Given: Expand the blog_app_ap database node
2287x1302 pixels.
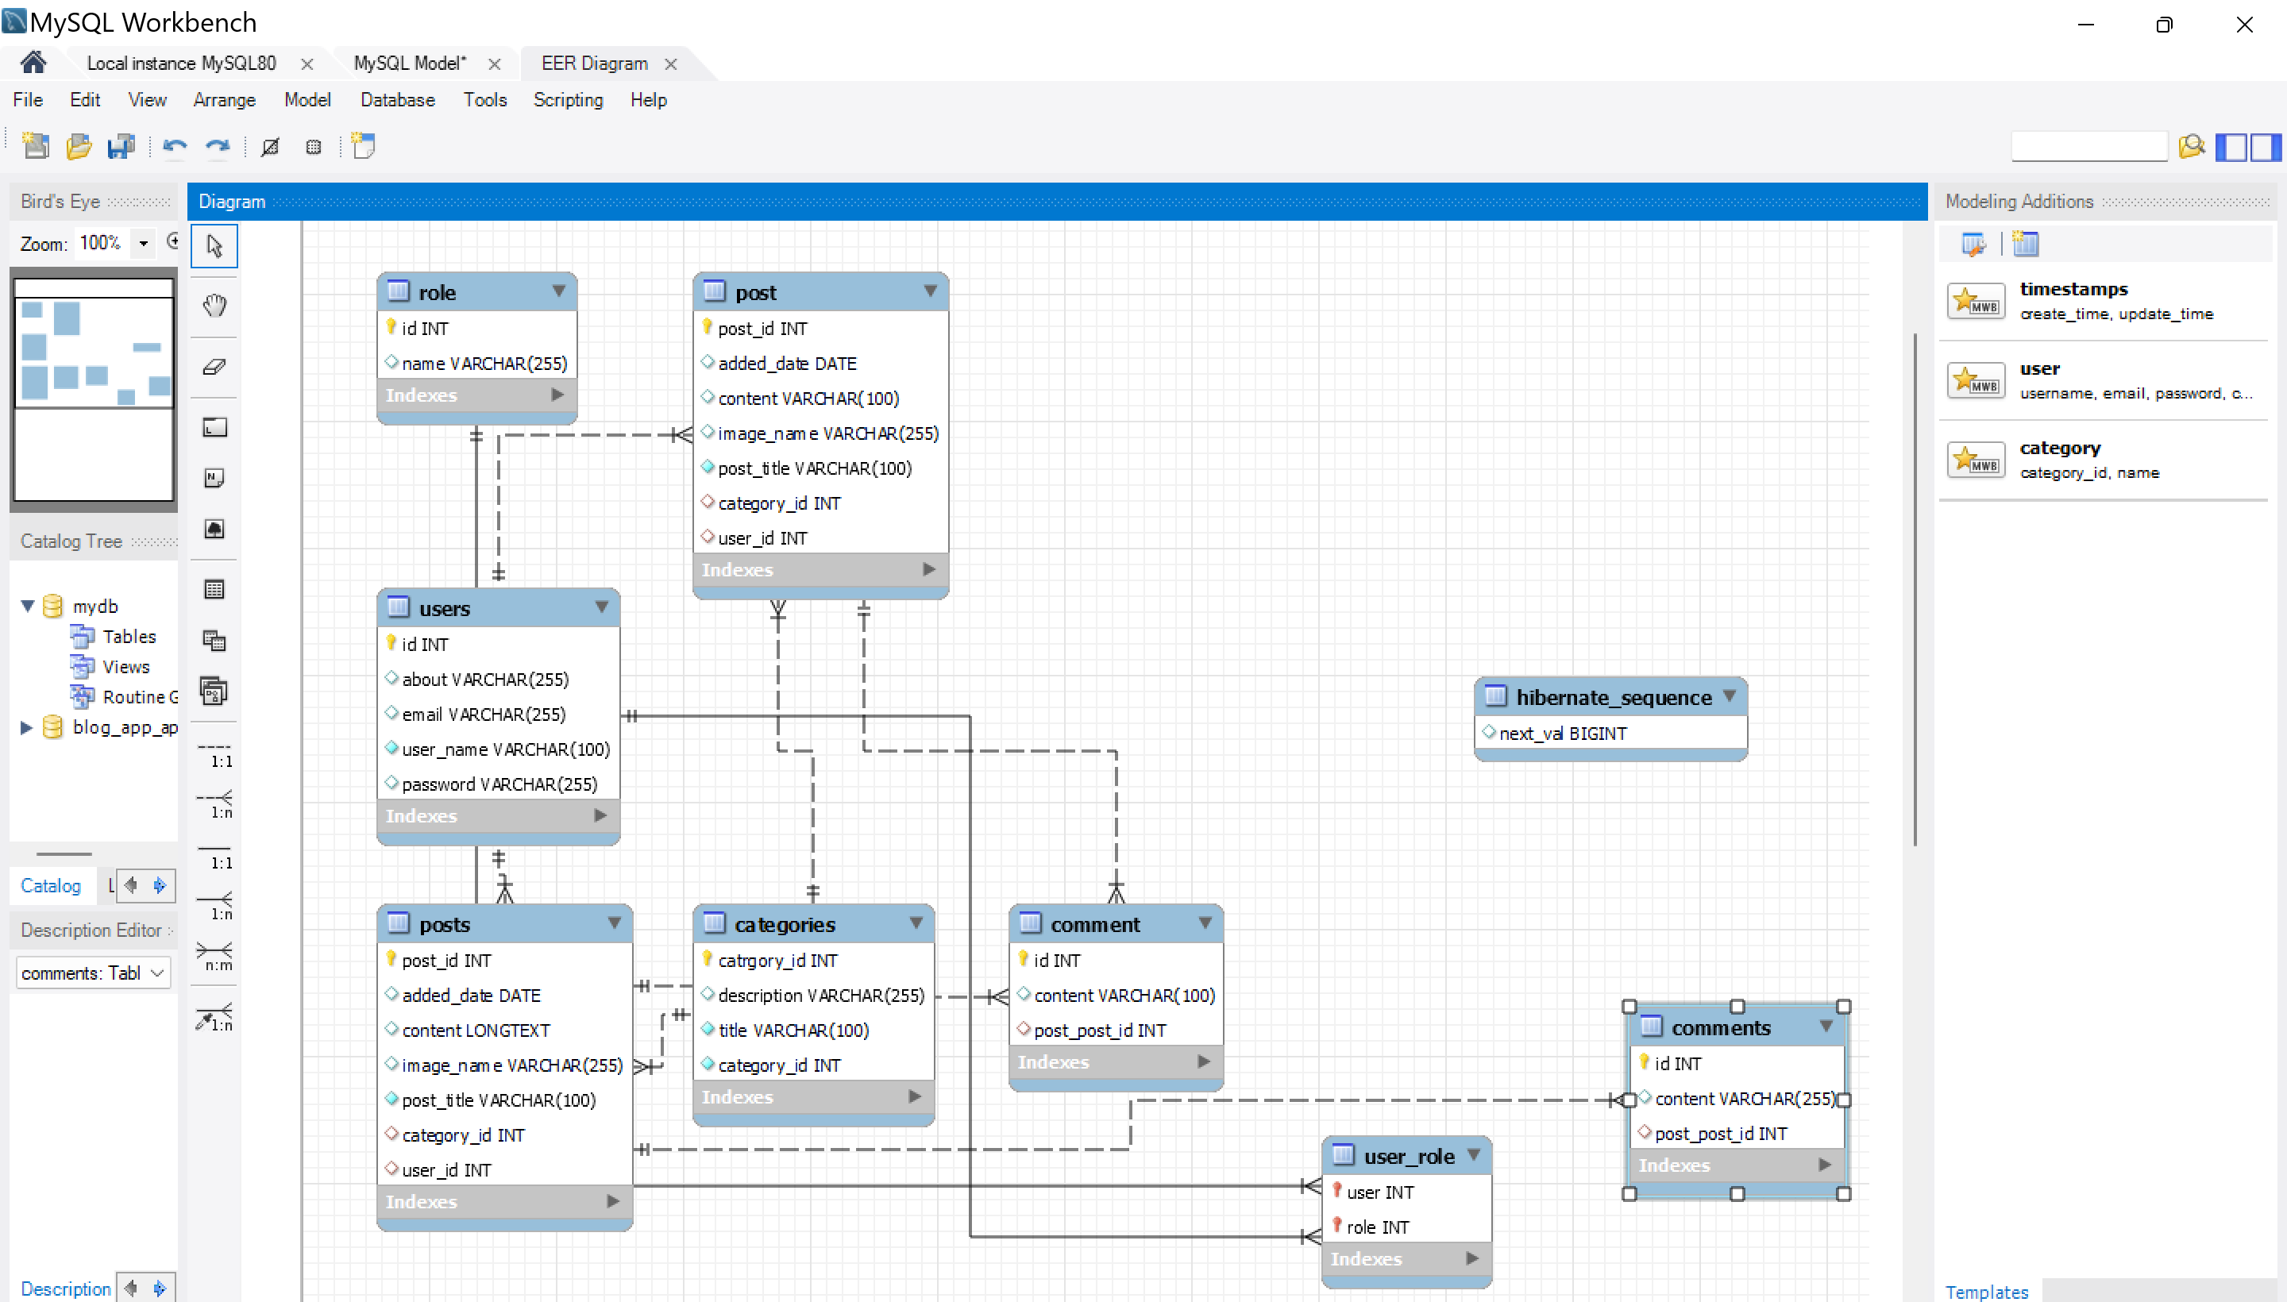Looking at the screenshot, I should [26, 727].
